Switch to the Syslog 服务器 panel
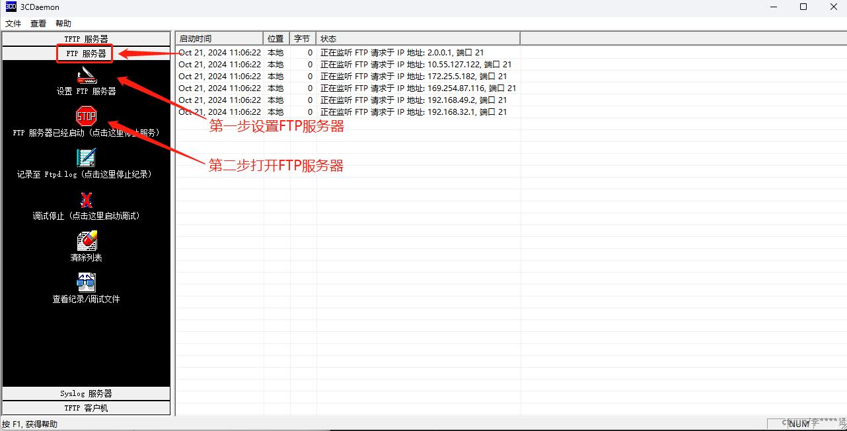Viewport: 847px width, 431px height. coord(87,393)
